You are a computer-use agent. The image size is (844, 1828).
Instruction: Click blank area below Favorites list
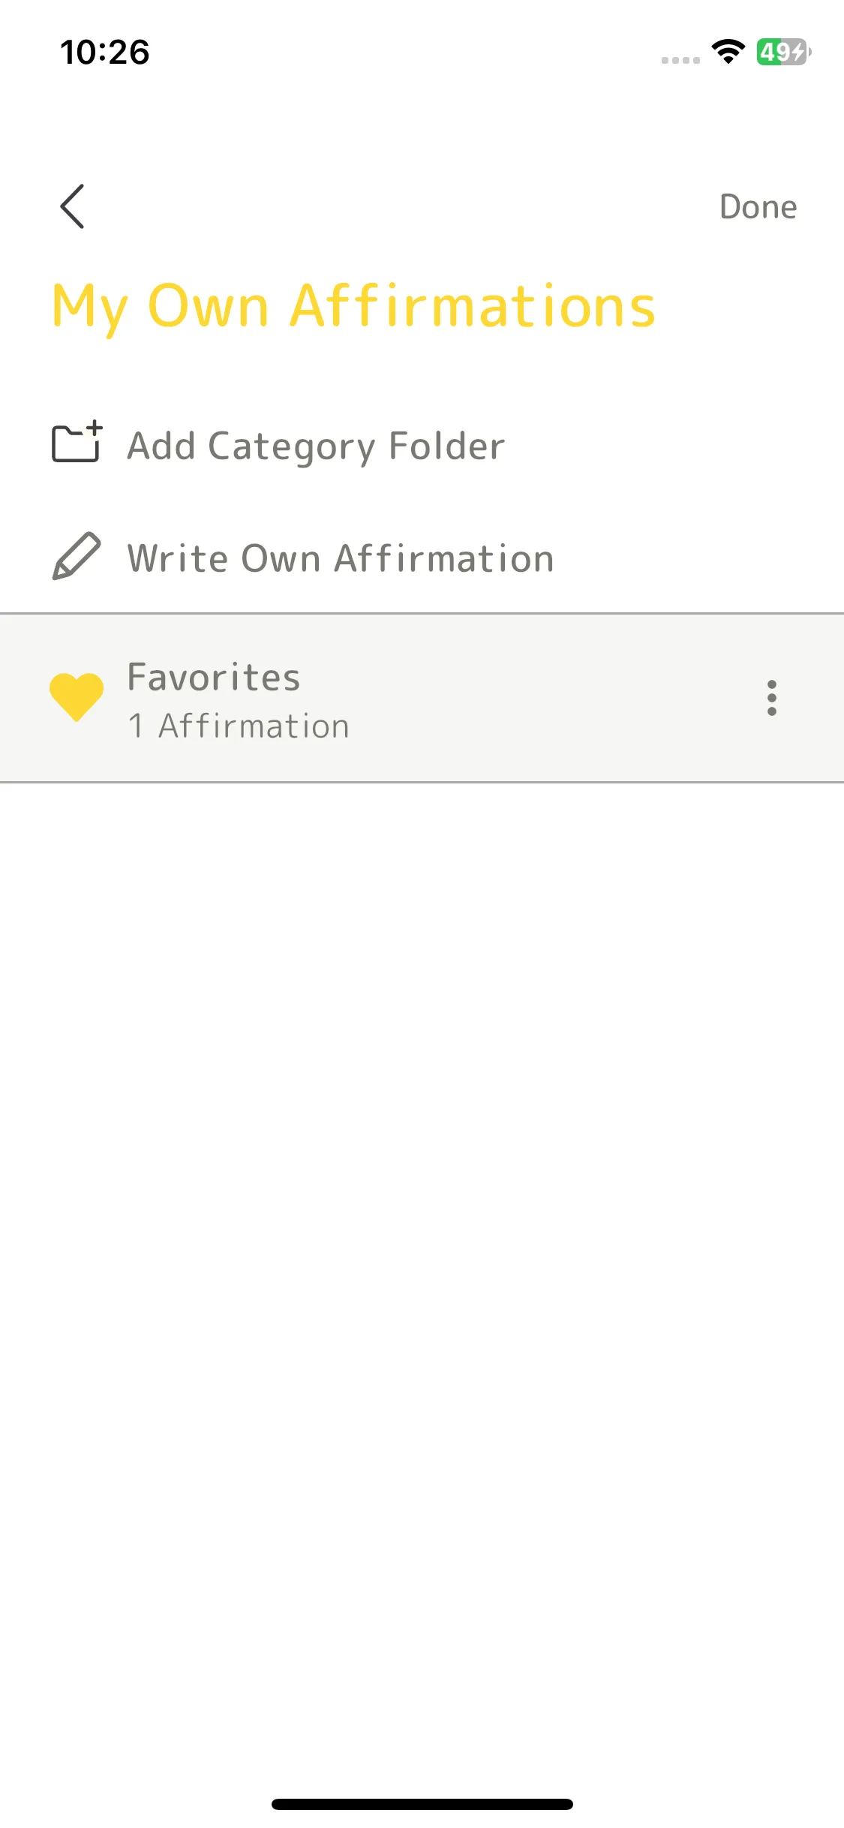(x=422, y=1238)
